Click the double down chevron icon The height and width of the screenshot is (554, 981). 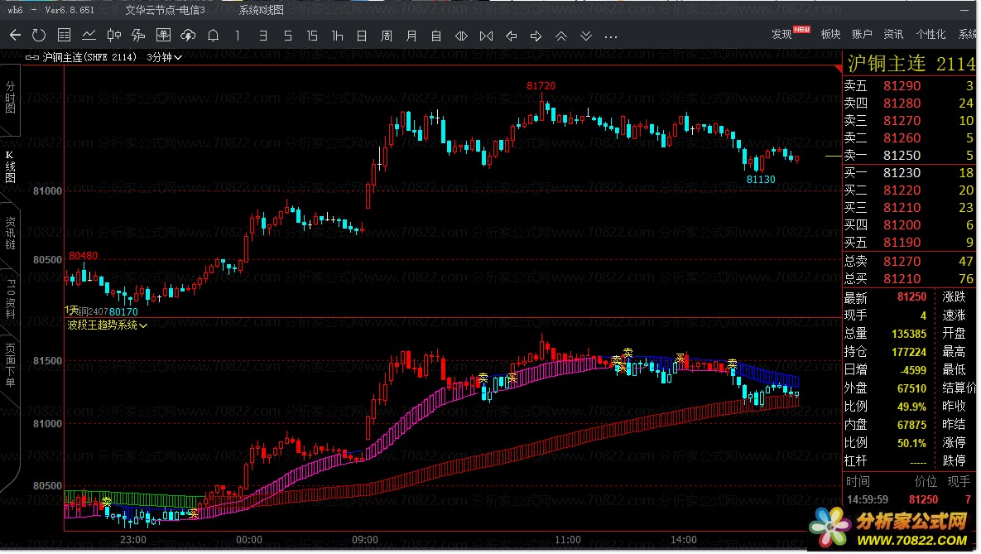586,36
